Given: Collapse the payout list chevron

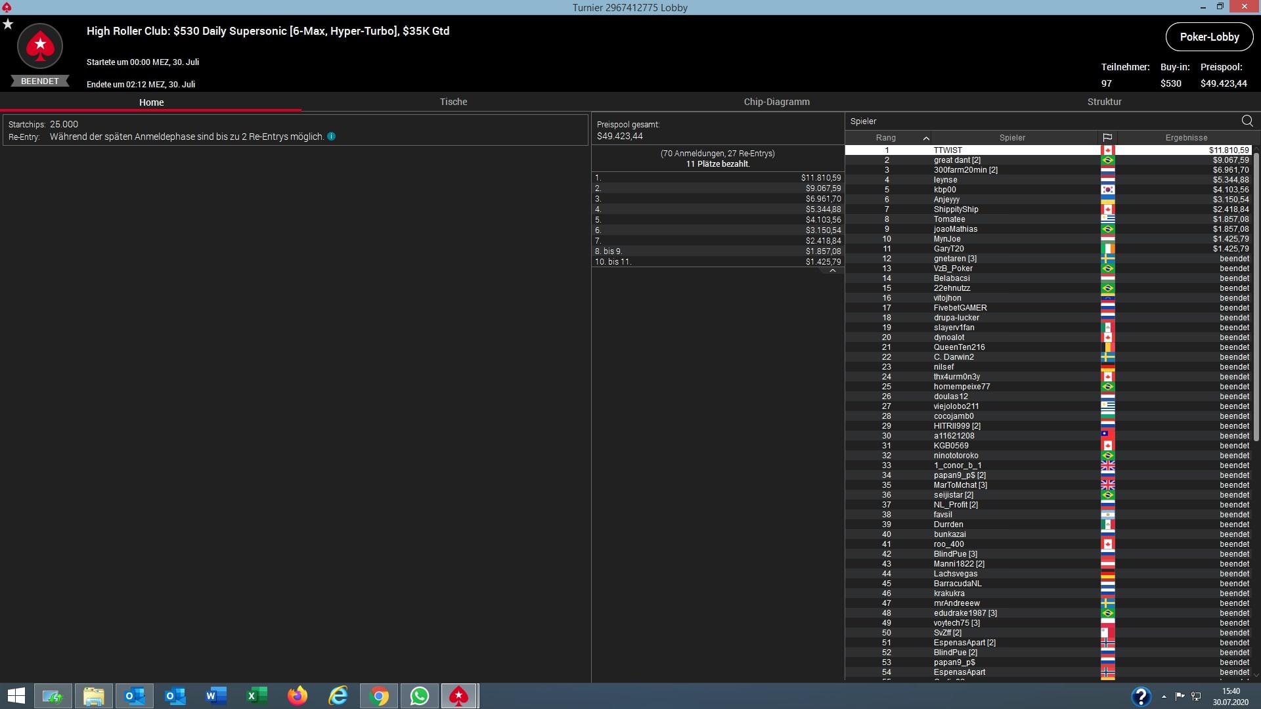Looking at the screenshot, I should tap(832, 270).
